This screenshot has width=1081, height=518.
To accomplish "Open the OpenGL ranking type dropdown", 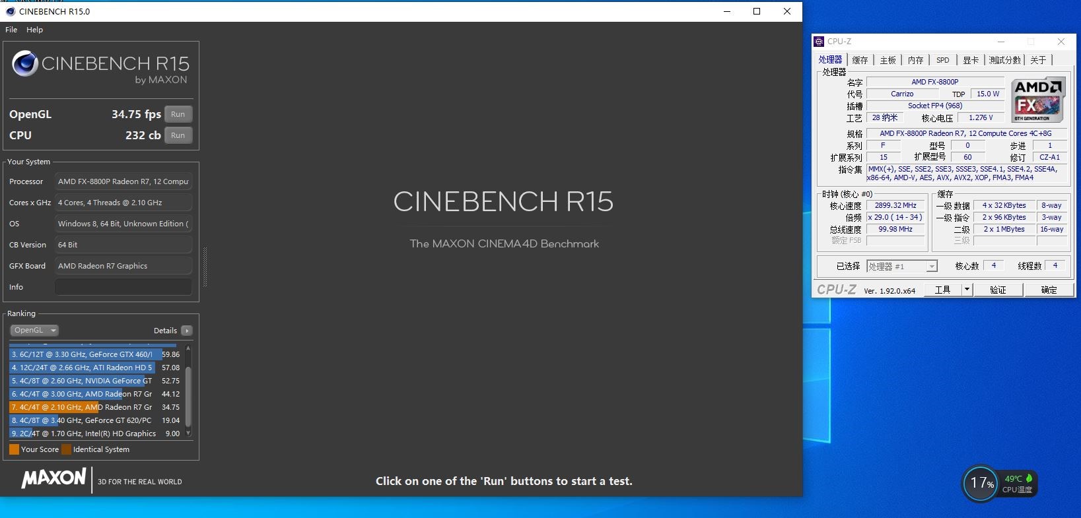I will (34, 331).
